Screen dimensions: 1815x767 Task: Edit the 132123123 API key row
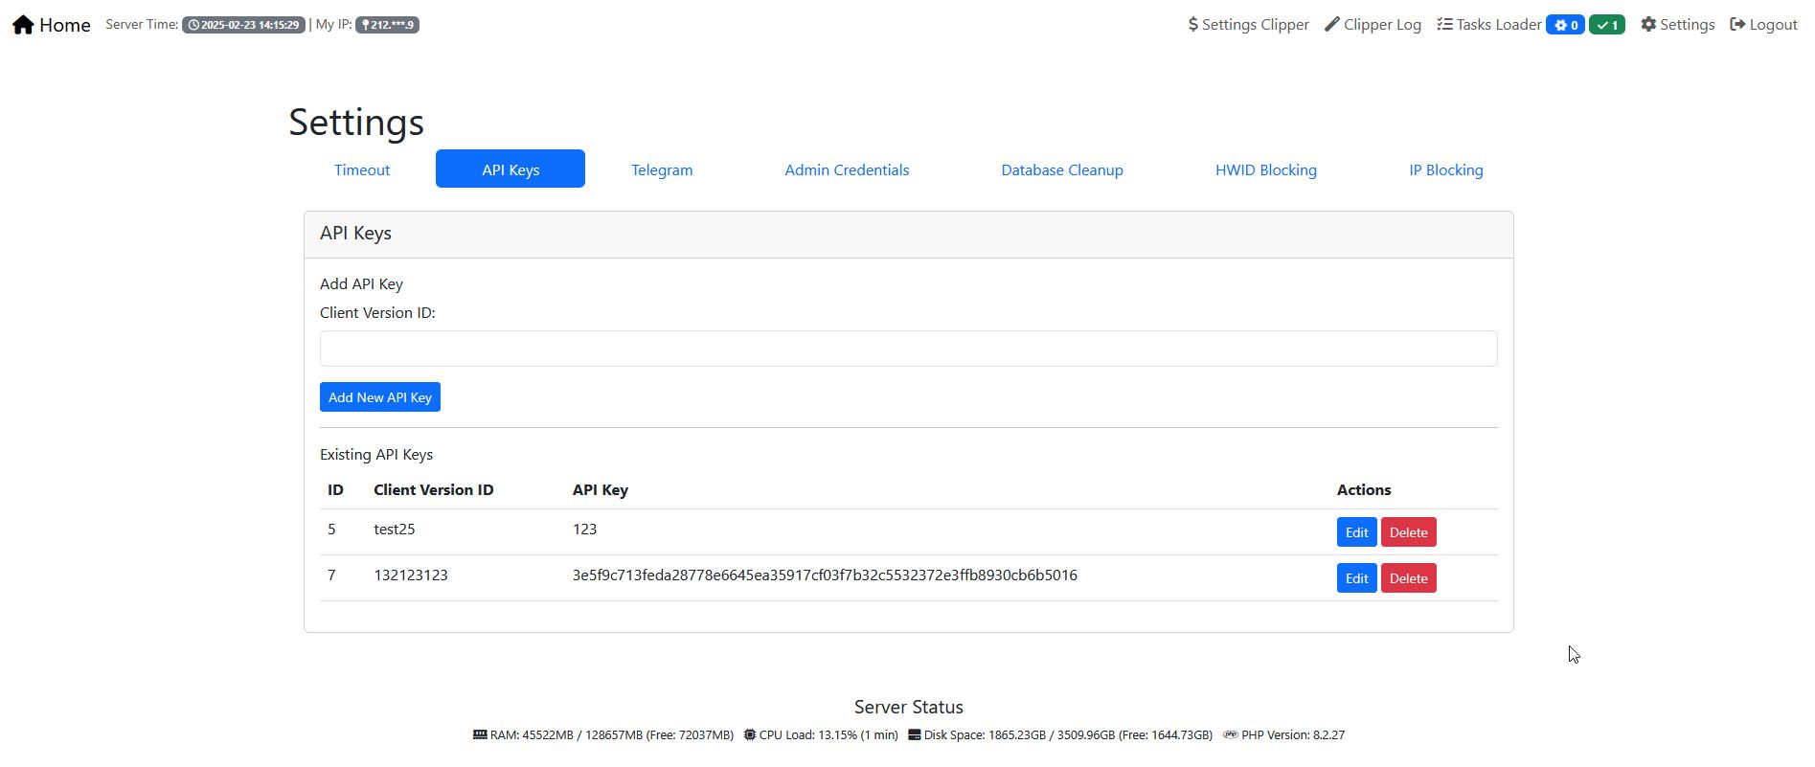(x=1356, y=578)
